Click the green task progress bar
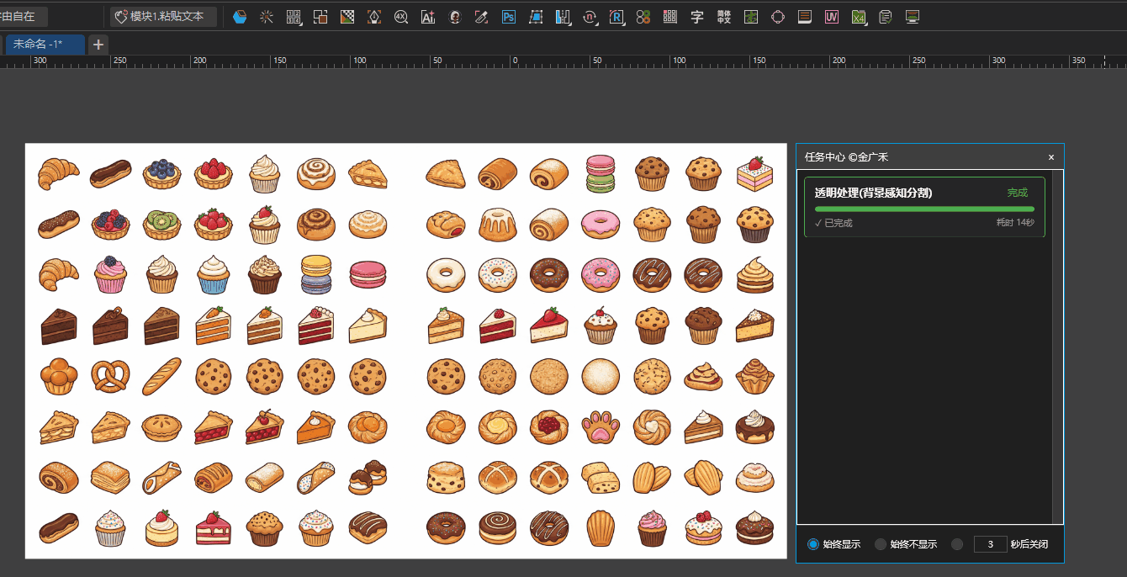This screenshot has height=577, width=1127. coord(924,209)
